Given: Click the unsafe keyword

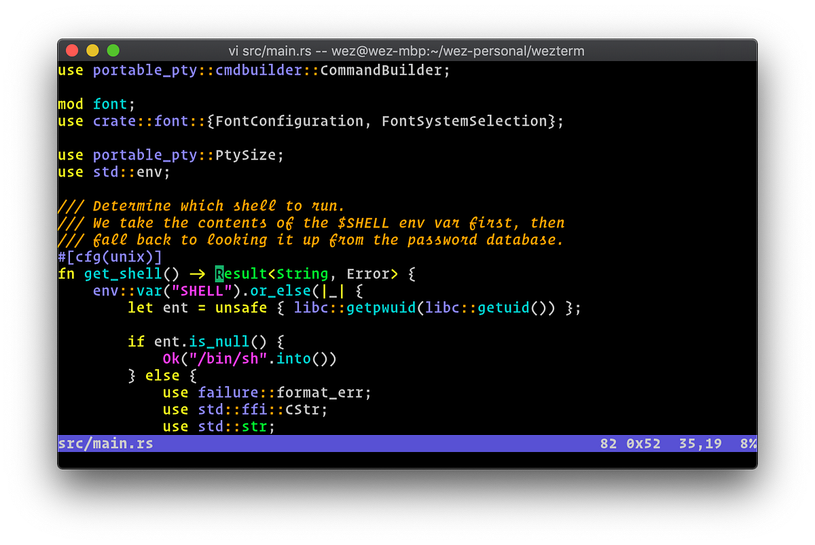Looking at the screenshot, I should click(241, 307).
